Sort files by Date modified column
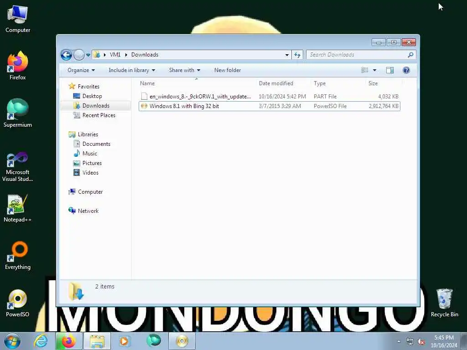 coord(283,83)
